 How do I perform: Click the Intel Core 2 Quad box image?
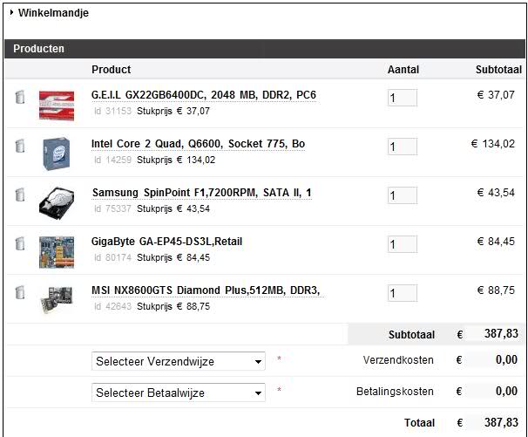(57, 154)
